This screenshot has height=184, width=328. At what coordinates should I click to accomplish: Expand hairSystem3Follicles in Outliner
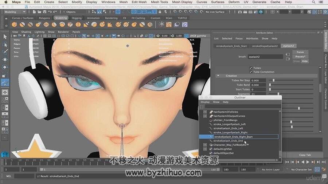205,112
